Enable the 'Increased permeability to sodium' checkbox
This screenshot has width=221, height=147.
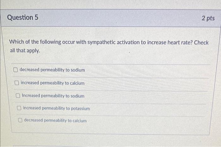[18, 96]
